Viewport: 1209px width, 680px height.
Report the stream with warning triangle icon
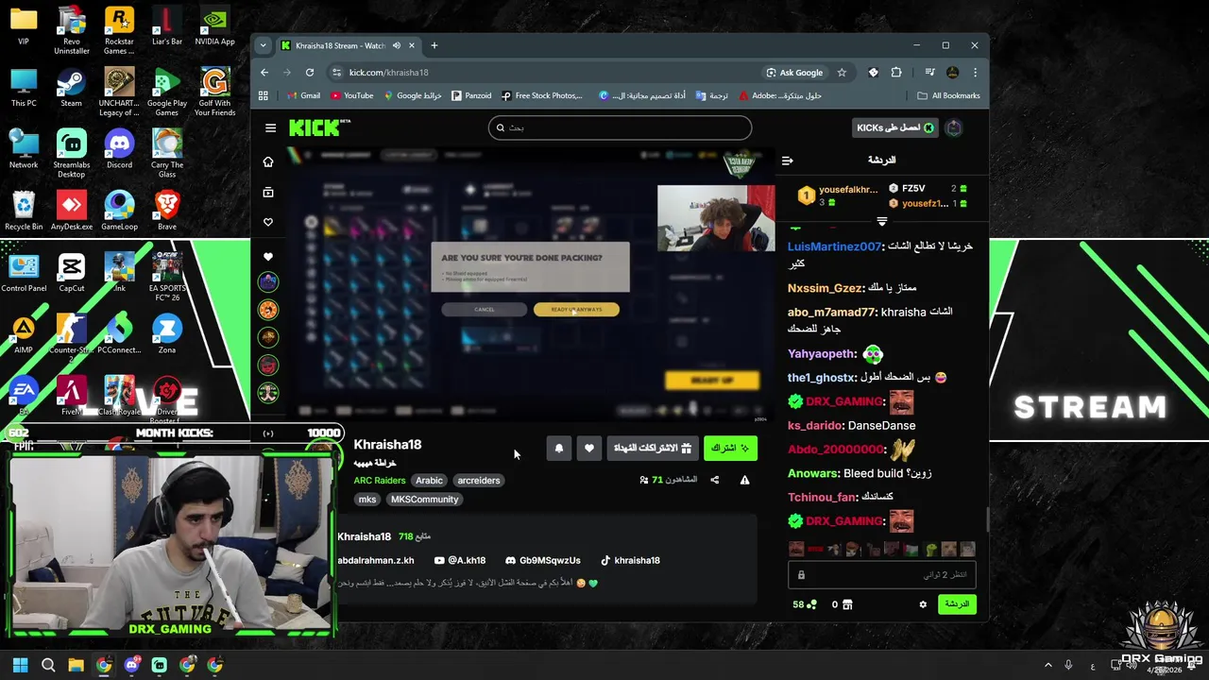(744, 480)
